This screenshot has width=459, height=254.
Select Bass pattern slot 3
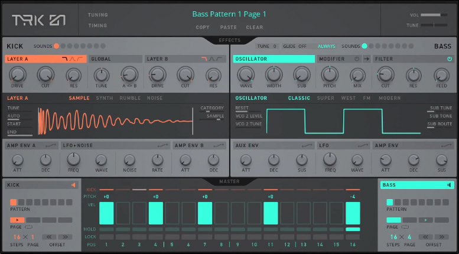[405, 202]
